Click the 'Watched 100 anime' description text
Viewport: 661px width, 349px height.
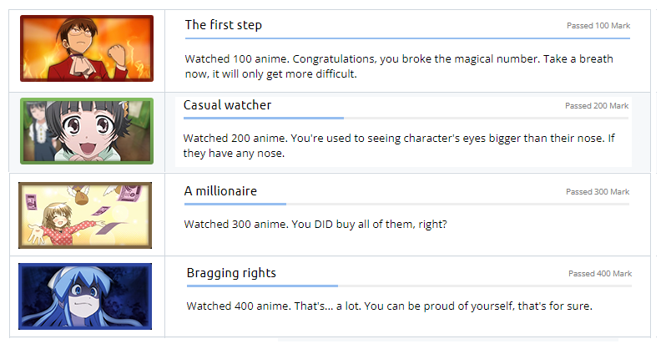coord(399,66)
